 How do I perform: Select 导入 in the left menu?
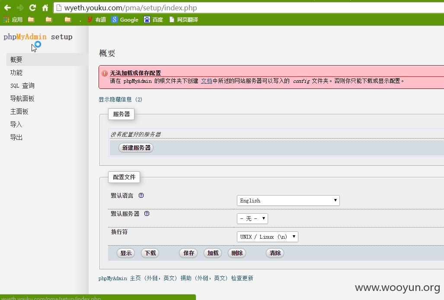(x=16, y=125)
